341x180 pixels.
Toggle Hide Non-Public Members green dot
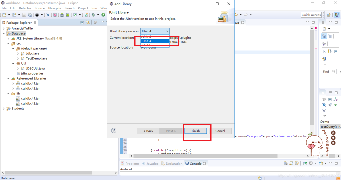335,105
